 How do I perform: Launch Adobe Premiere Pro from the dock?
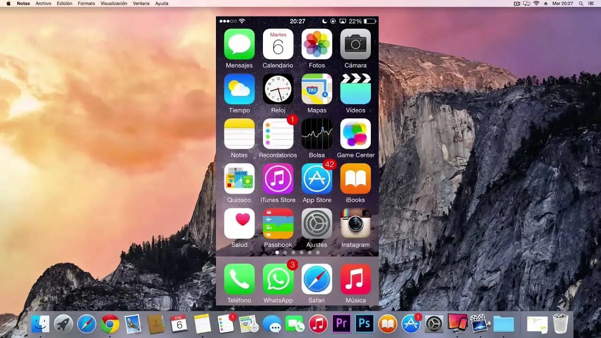[341, 324]
